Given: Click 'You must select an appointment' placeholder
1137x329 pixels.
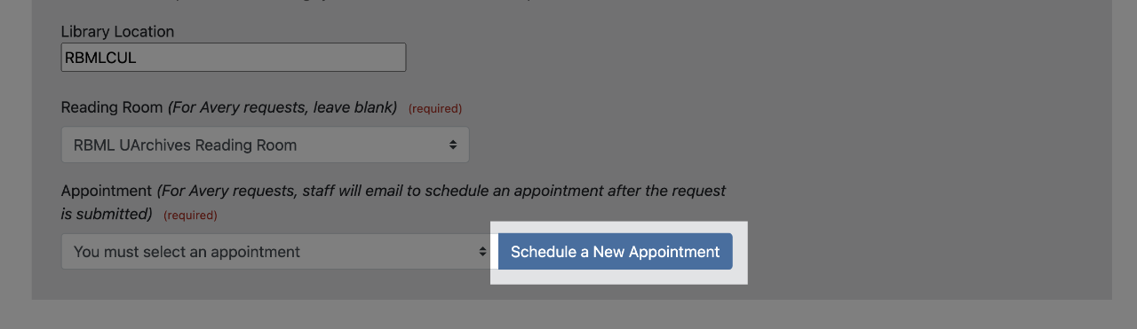Looking at the screenshot, I should coord(187,252).
